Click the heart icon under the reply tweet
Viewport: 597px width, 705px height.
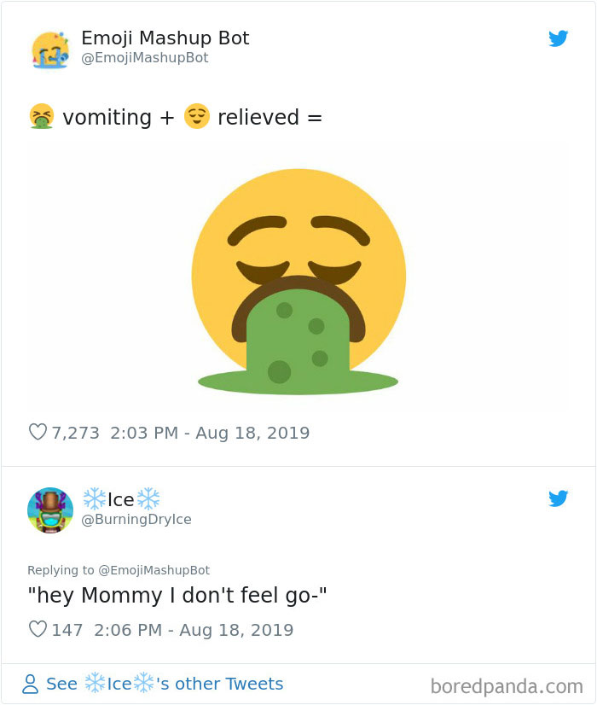pyautogui.click(x=38, y=629)
